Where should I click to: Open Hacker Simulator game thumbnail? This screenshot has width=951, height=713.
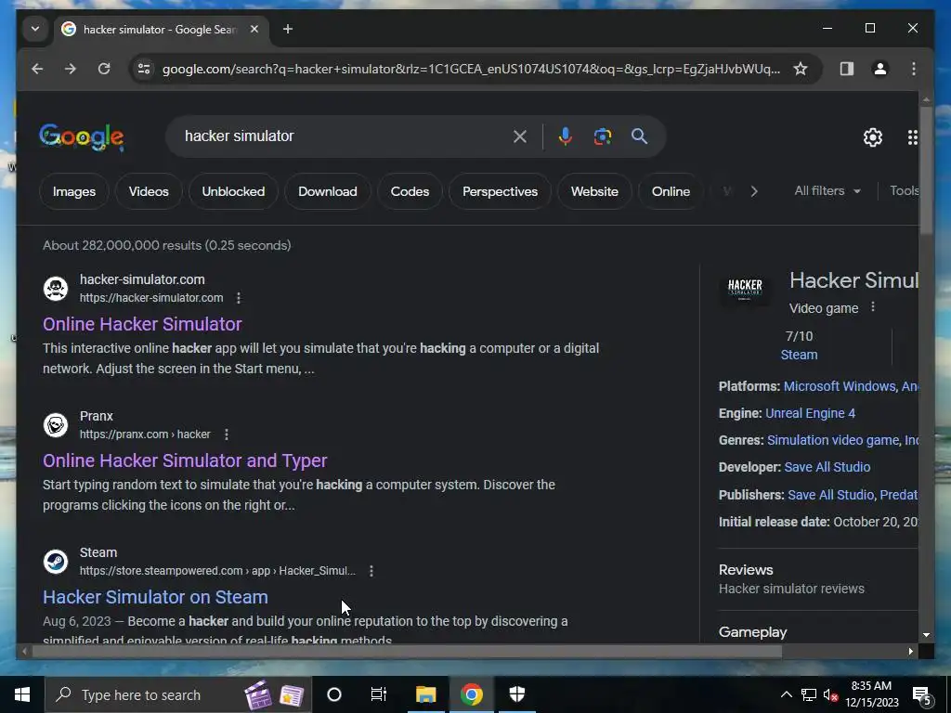click(745, 290)
